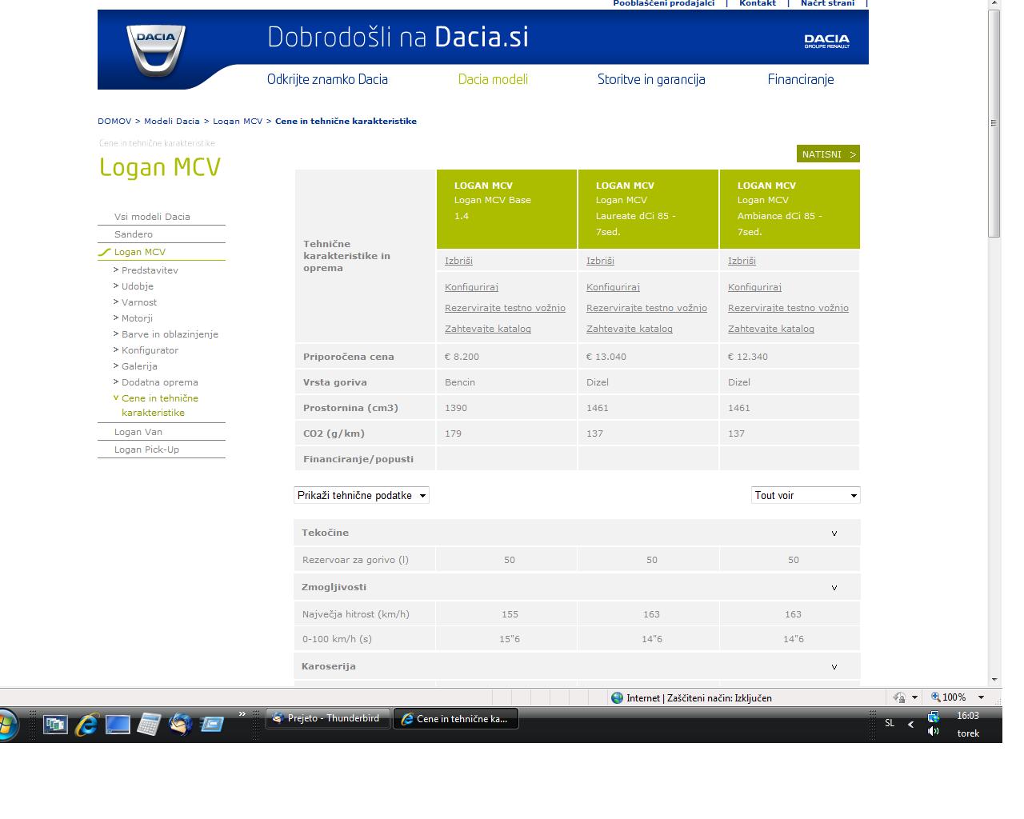The height and width of the screenshot is (819, 1024).
Task: Open the Tout voir dropdown
Action: [x=806, y=495]
